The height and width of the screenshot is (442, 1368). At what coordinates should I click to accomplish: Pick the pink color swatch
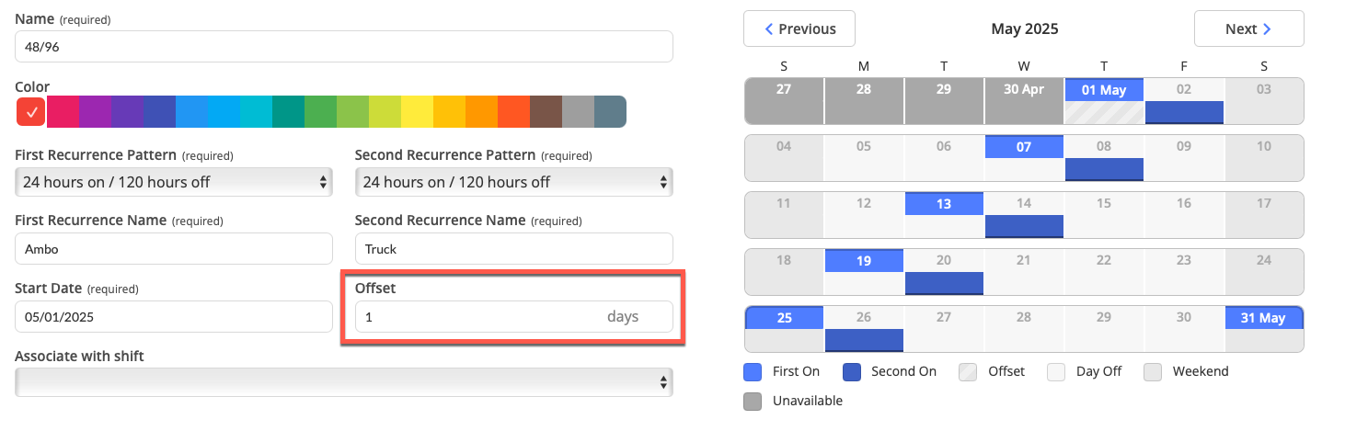63,112
